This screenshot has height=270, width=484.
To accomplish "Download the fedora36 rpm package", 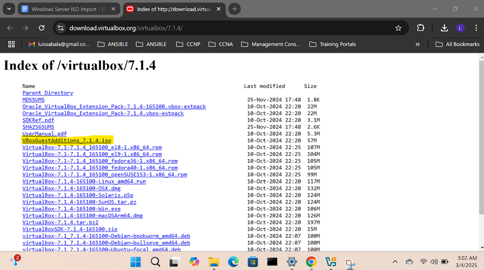I will coord(100,161).
